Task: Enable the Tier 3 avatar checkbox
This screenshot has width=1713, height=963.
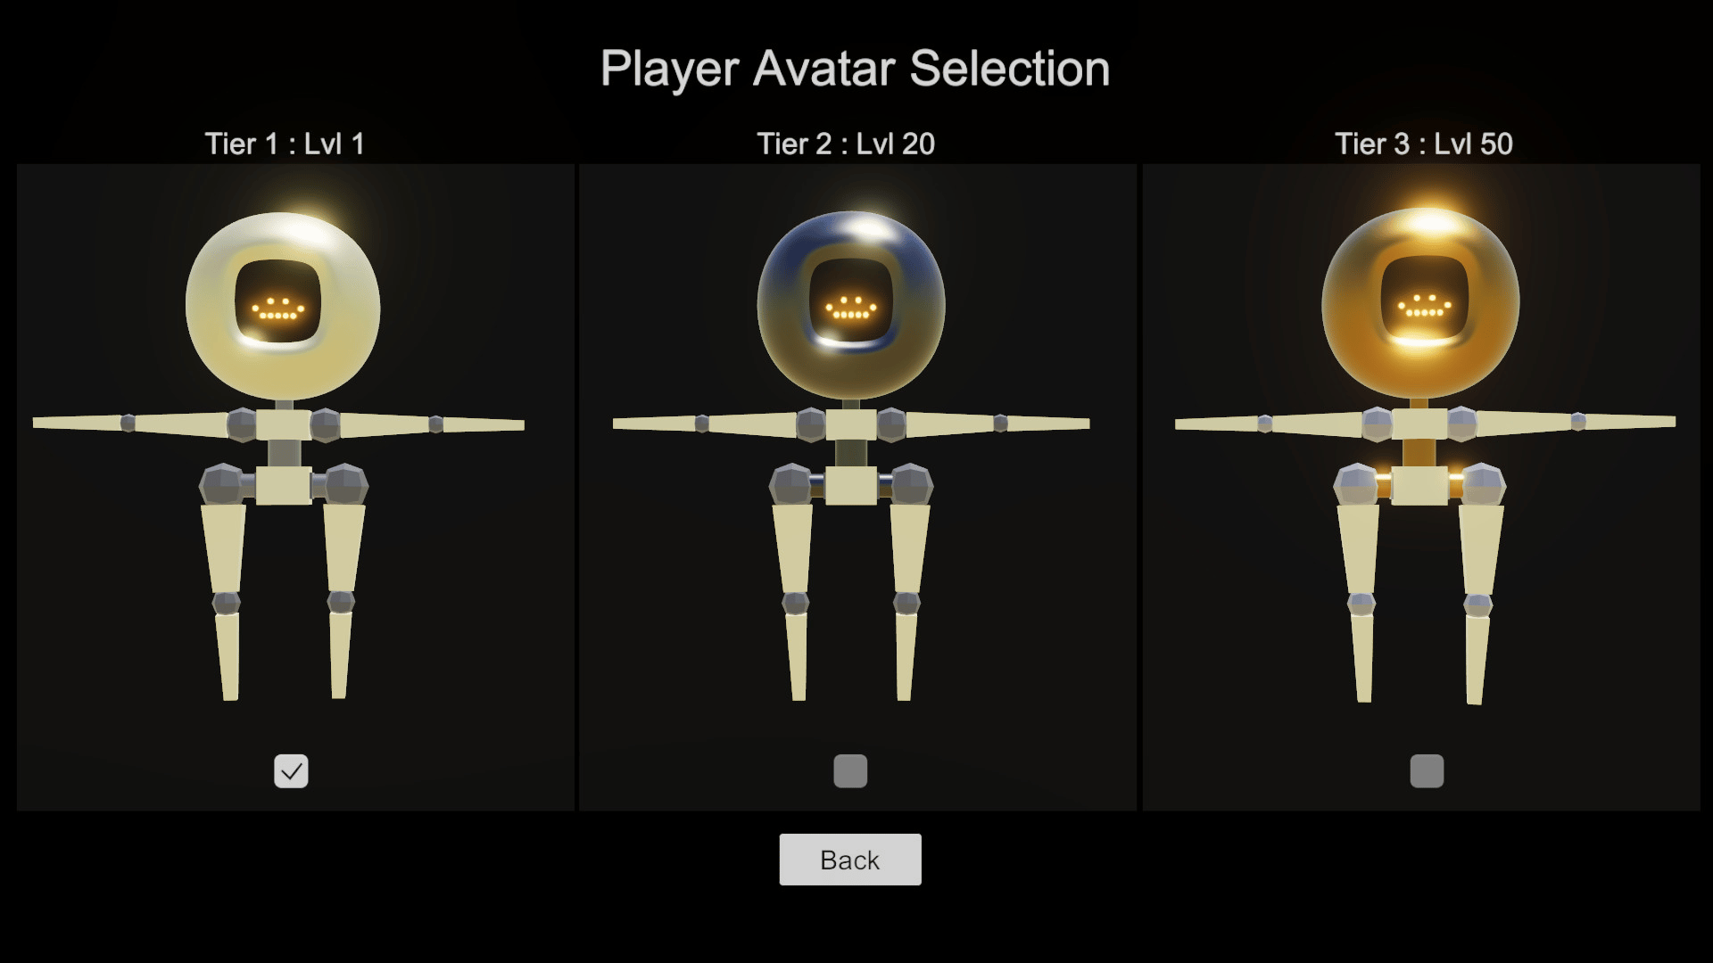Action: point(1427,771)
